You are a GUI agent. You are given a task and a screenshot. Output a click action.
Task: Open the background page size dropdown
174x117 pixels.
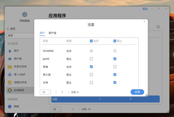(56, 109)
